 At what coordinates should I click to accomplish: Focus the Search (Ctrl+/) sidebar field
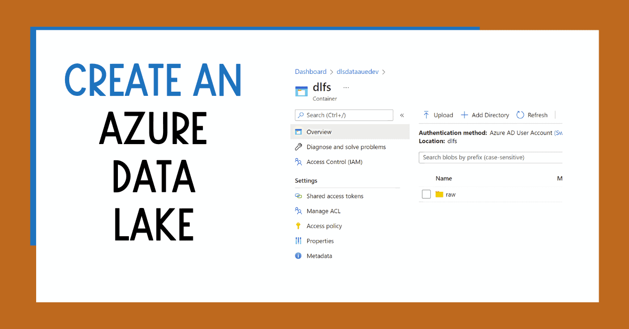[344, 115]
